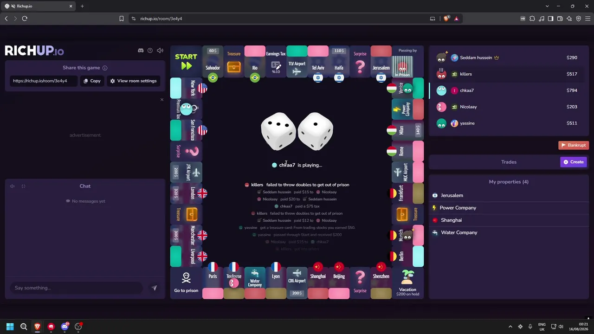Click the Treasure tile below London
This screenshot has height=334, width=594.
(186, 214)
